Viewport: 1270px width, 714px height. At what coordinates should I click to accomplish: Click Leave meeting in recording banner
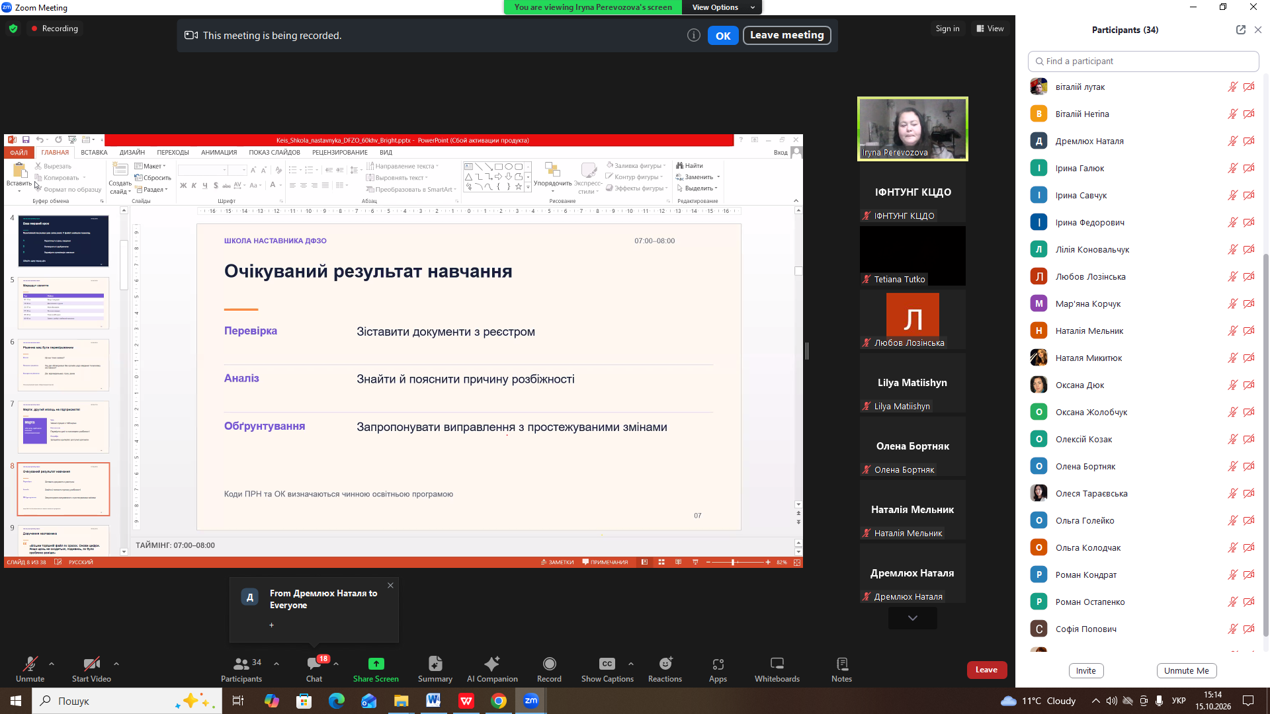pyautogui.click(x=787, y=35)
